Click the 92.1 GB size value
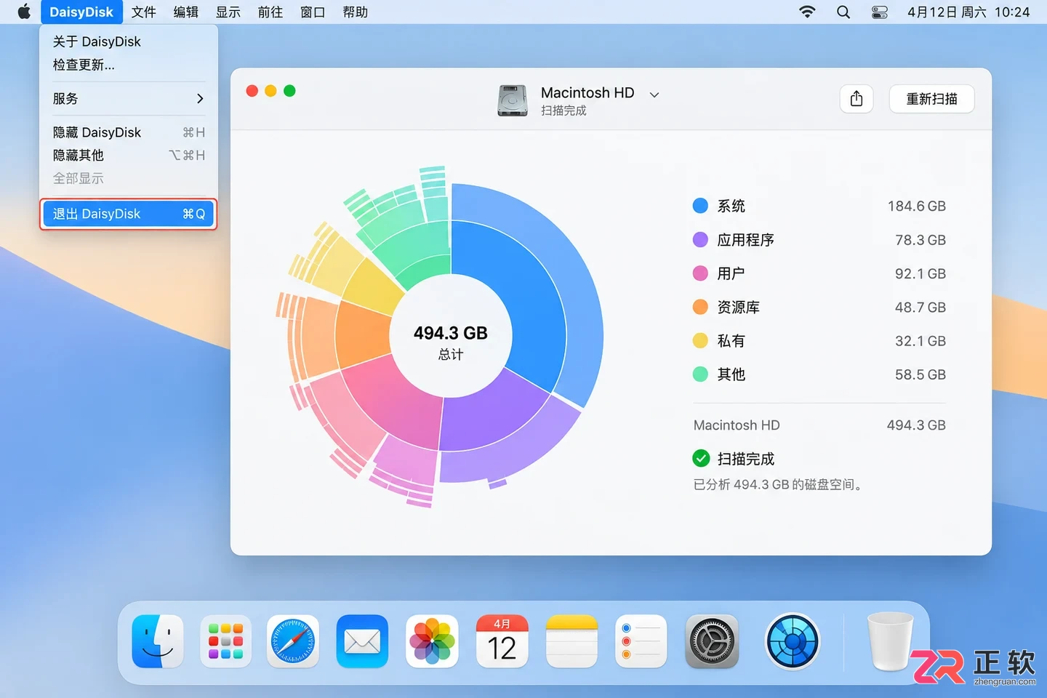Screen dimensions: 1047x698 (x=920, y=273)
